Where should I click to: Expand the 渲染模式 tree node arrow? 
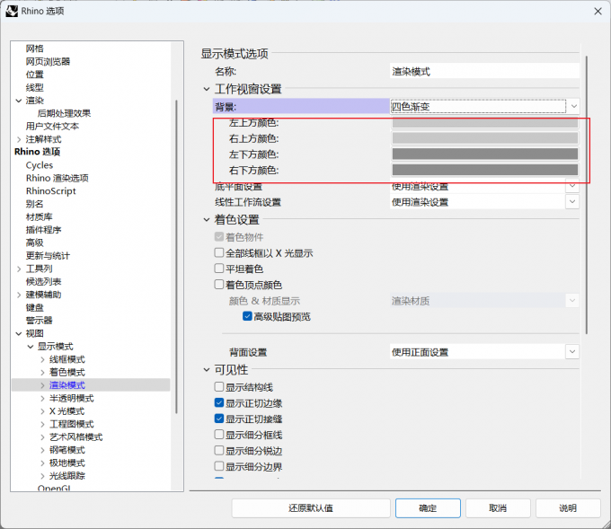tap(42, 385)
